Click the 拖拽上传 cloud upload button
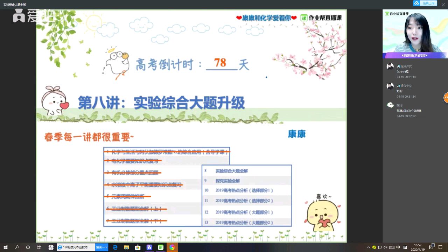 [424, 3]
